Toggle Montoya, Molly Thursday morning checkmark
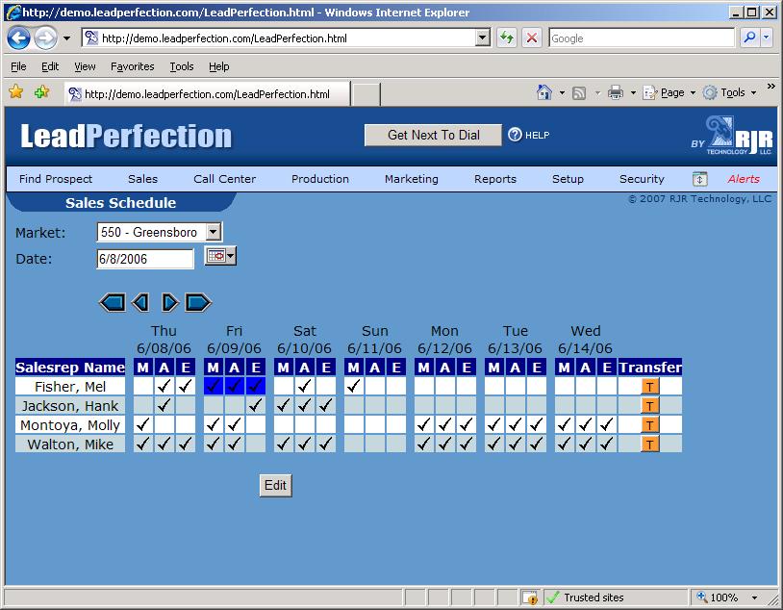Image resolution: width=783 pixels, height=610 pixels. point(143,425)
